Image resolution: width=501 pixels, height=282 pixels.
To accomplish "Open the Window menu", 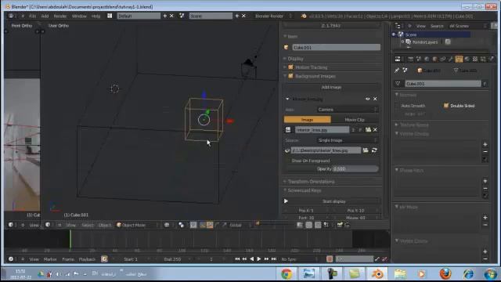I will click(x=79, y=16).
